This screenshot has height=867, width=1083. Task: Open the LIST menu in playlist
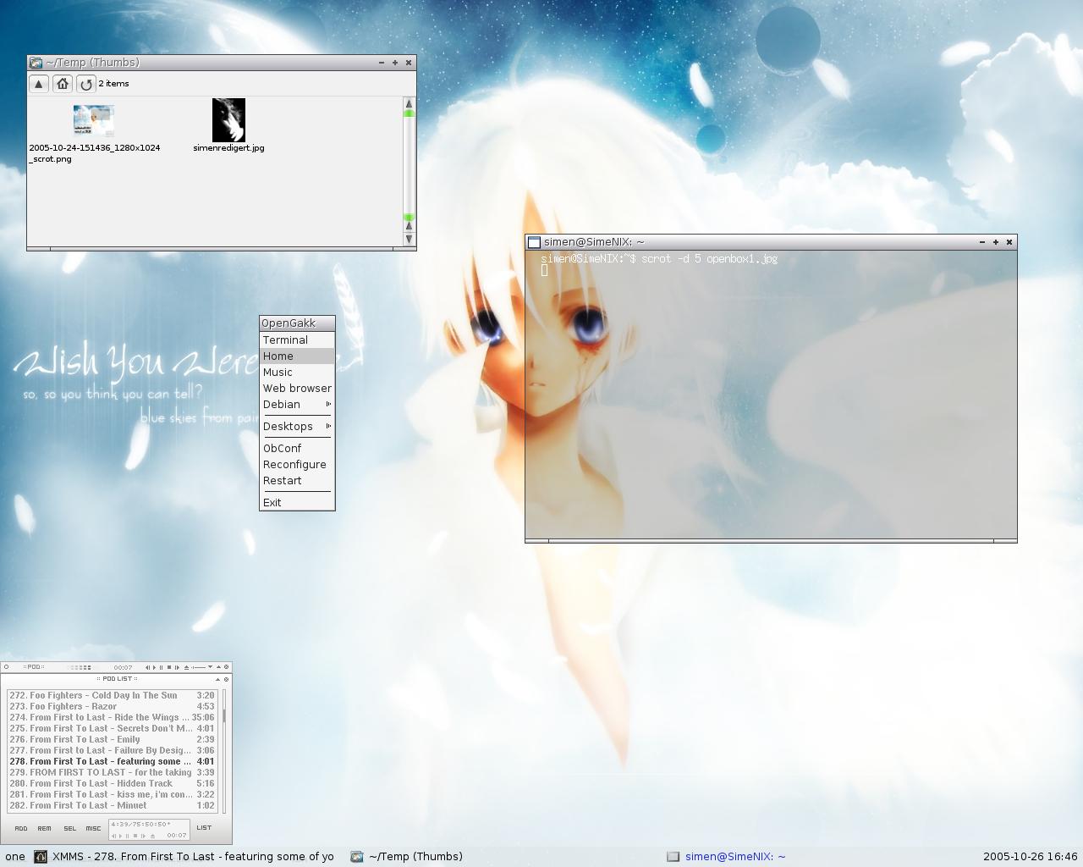point(204,827)
